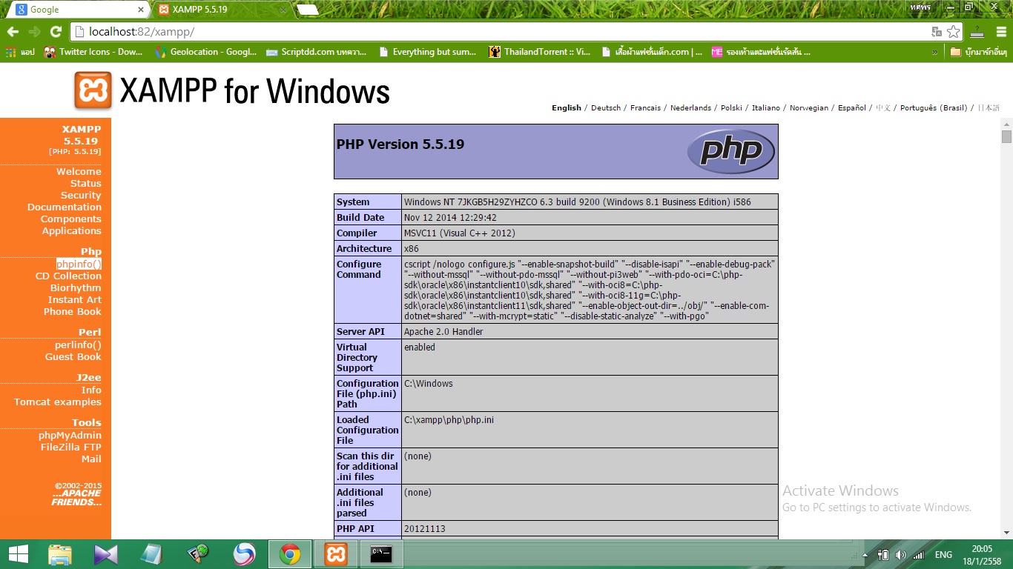Open the Chrome hamburger menu
This screenshot has height=569, width=1013.
pos(1000,32)
